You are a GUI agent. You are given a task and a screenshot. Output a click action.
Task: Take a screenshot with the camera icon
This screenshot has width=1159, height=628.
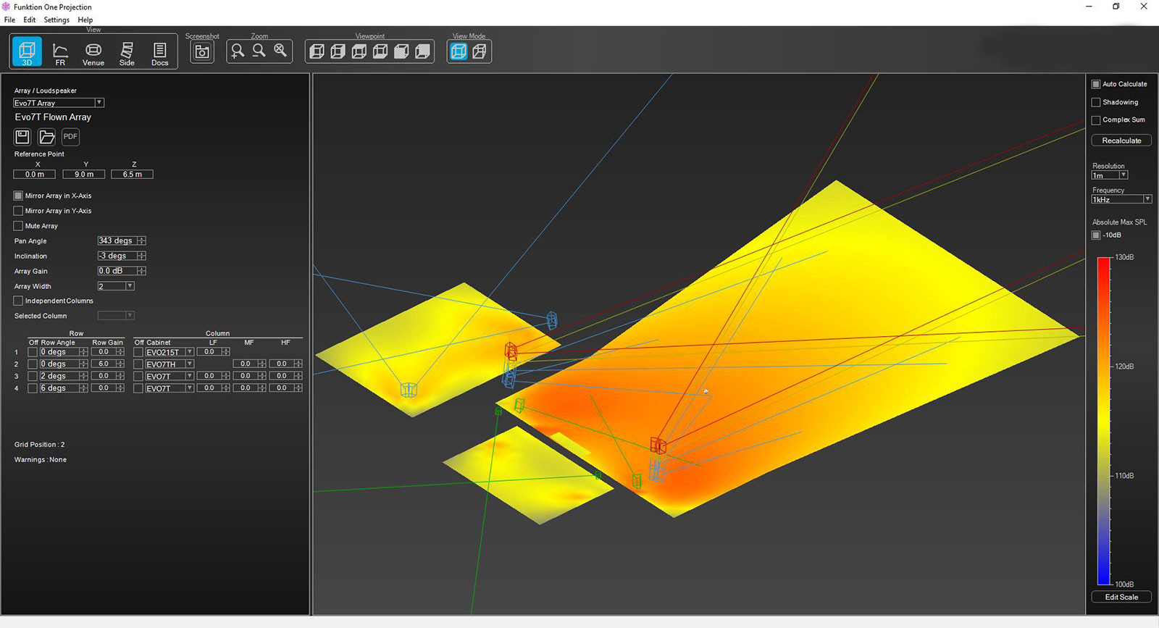coord(202,51)
